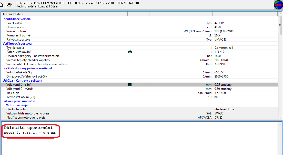Image resolution: width=283 pixels, height=155 pixels.
Task: Click the 3,5/2400 oil pressure value
Action: [220, 93]
